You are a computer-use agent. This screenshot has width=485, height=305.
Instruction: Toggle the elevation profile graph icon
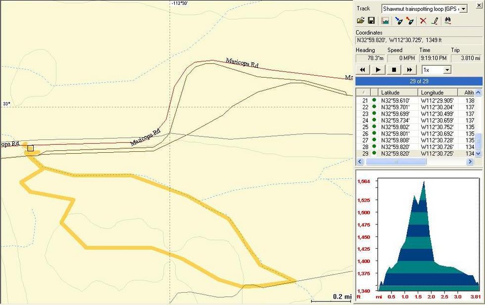click(x=385, y=21)
